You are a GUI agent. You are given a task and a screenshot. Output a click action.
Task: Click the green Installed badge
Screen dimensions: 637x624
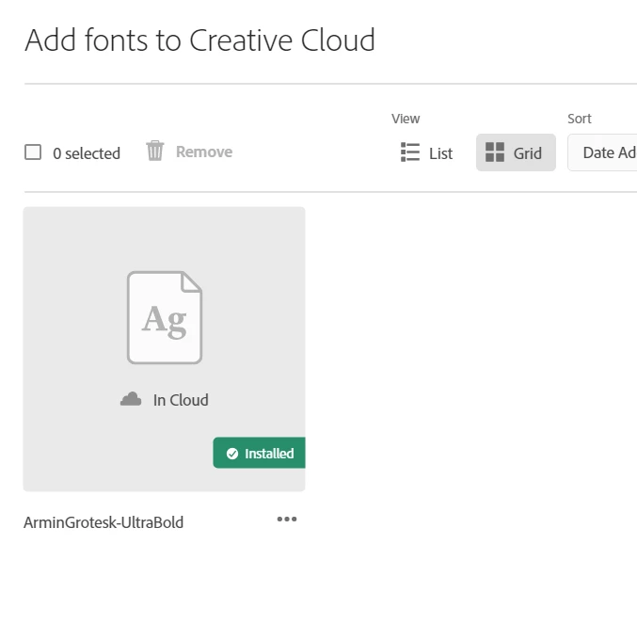(x=259, y=453)
